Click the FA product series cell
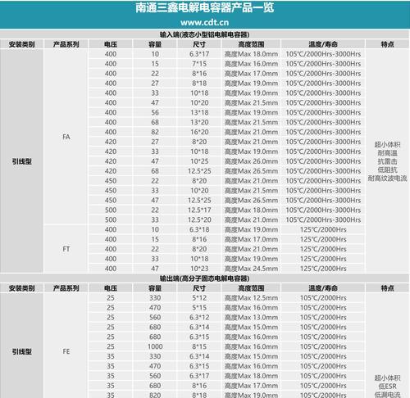This screenshot has width=410, height=398. pyautogui.click(x=66, y=137)
